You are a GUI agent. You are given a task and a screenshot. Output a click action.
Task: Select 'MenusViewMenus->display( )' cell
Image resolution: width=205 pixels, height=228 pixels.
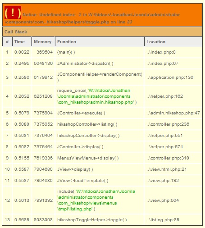tap(88, 158)
